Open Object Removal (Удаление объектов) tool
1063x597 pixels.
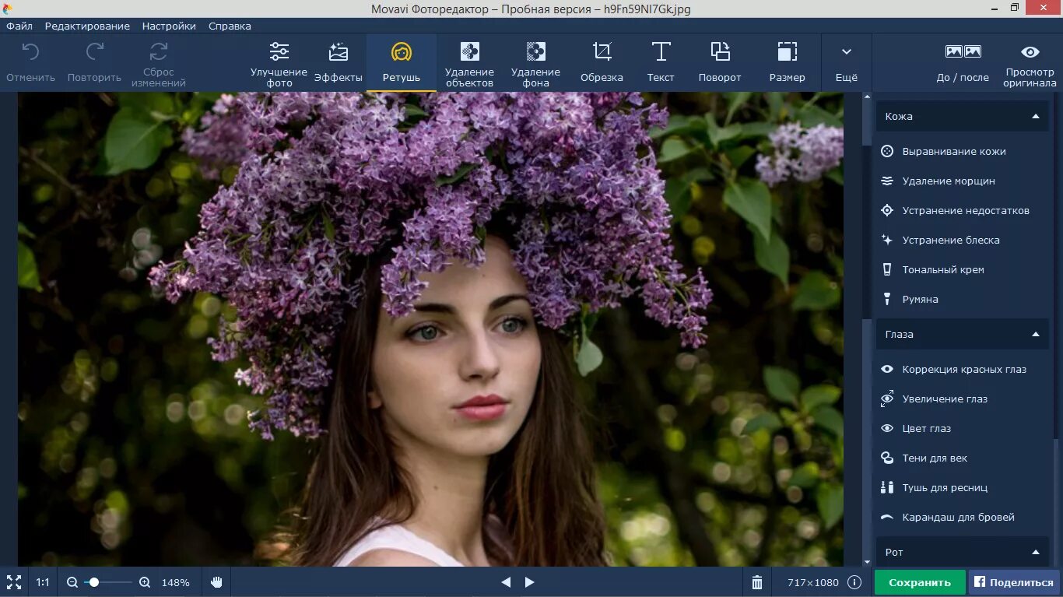469,62
